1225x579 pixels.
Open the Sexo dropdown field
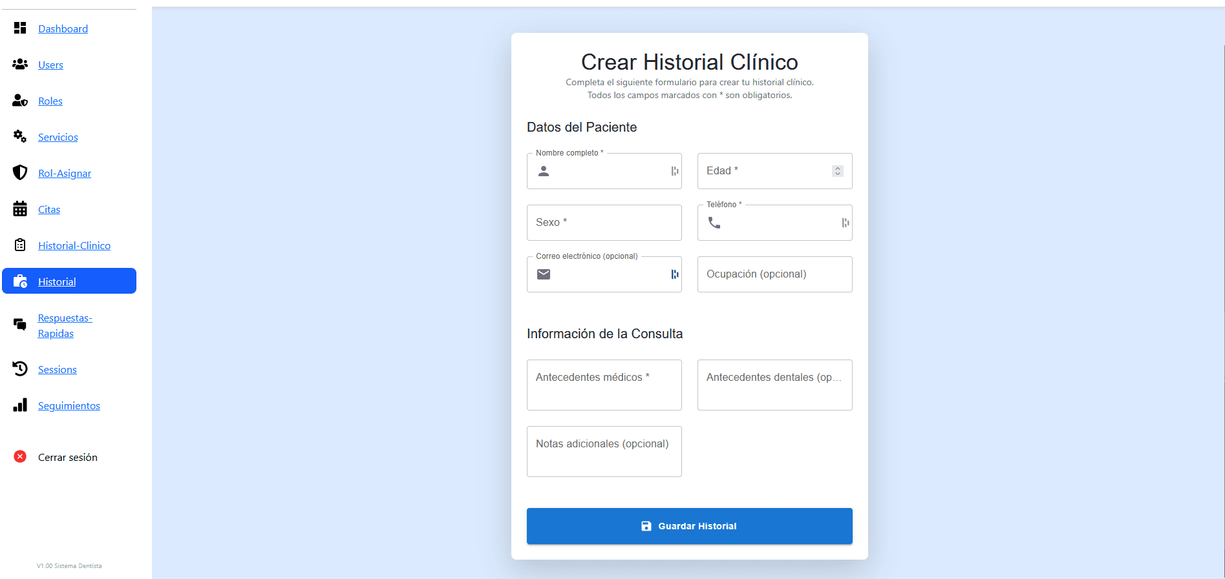604,223
